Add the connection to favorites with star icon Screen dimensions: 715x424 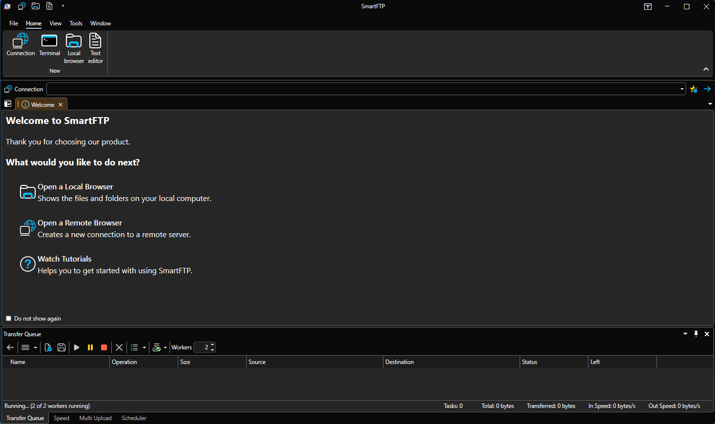pyautogui.click(x=694, y=89)
